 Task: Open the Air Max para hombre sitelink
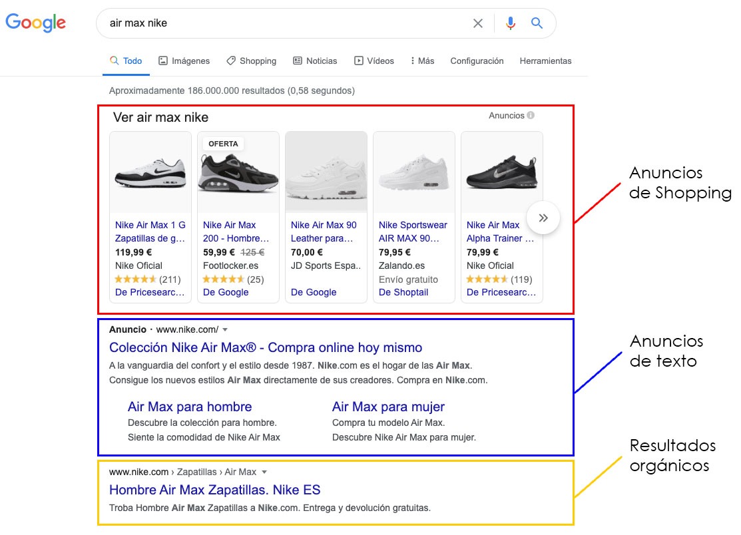click(x=190, y=407)
